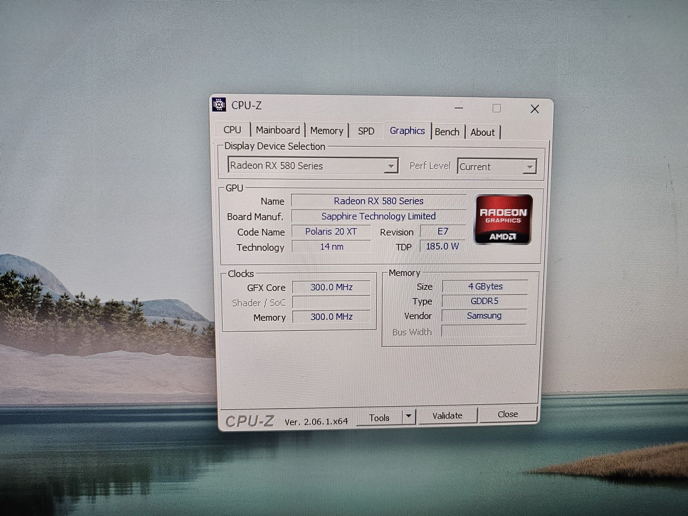
Task: Click the memory Type value GDDR5
Action: pyautogui.click(x=484, y=301)
